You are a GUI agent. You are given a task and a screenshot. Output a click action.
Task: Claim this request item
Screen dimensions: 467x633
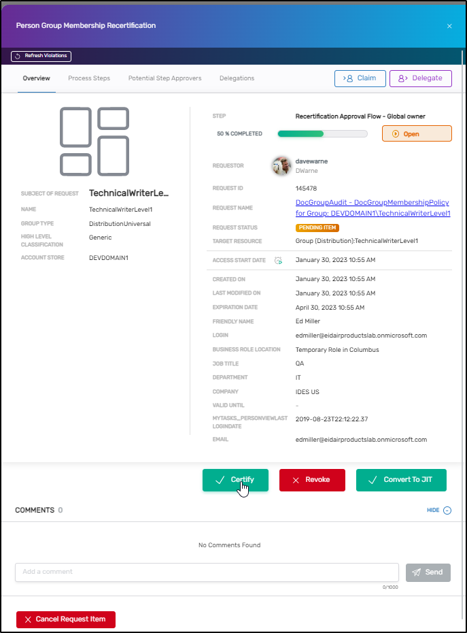(x=360, y=78)
